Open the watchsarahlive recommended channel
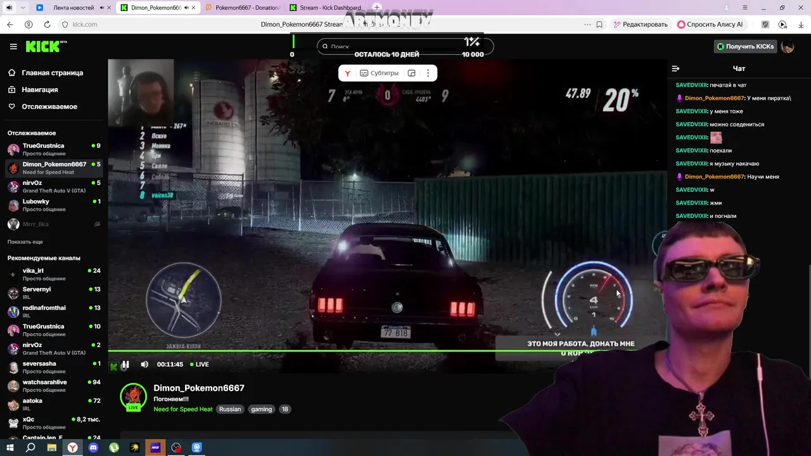This screenshot has height=456, width=811. 54,386
